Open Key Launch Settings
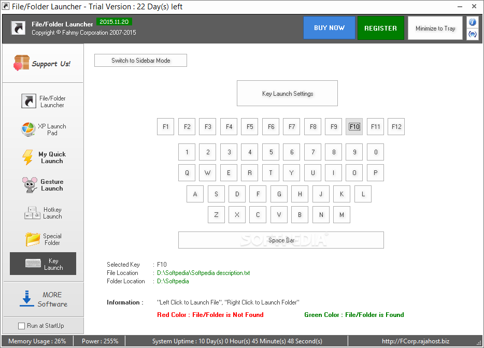This screenshot has height=348, width=484. (x=288, y=94)
